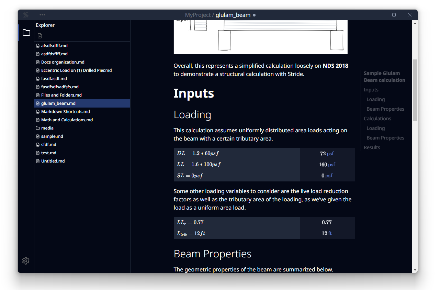Click the Explorer panel title
This screenshot has width=440, height=290.
pyautogui.click(x=45, y=25)
